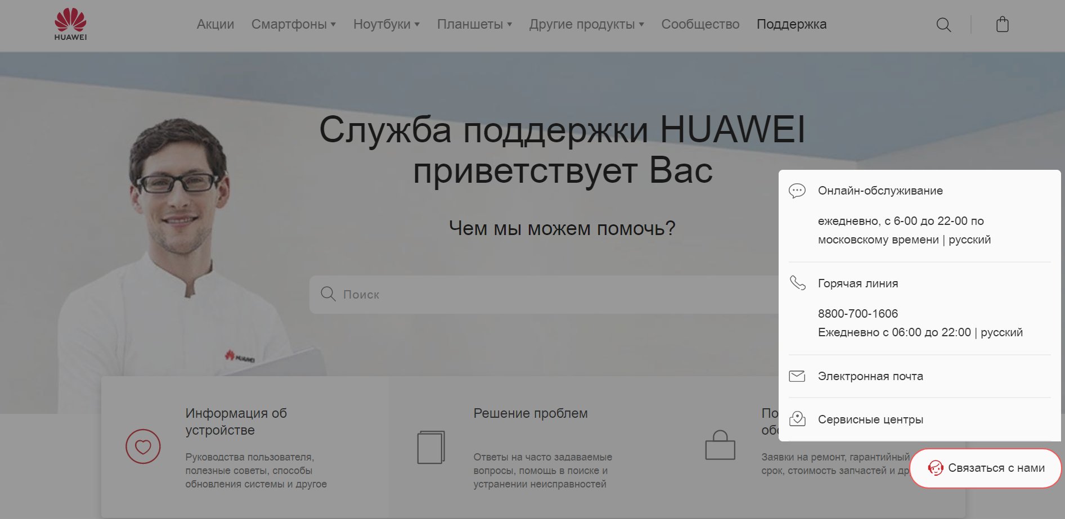Open the Поддержка menu item
1065x519 pixels.
pos(792,24)
